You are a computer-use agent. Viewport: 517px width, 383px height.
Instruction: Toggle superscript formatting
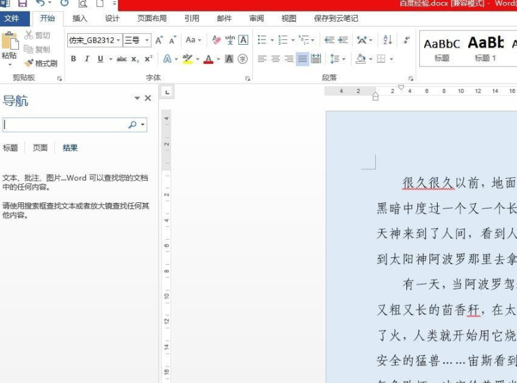(x=149, y=58)
